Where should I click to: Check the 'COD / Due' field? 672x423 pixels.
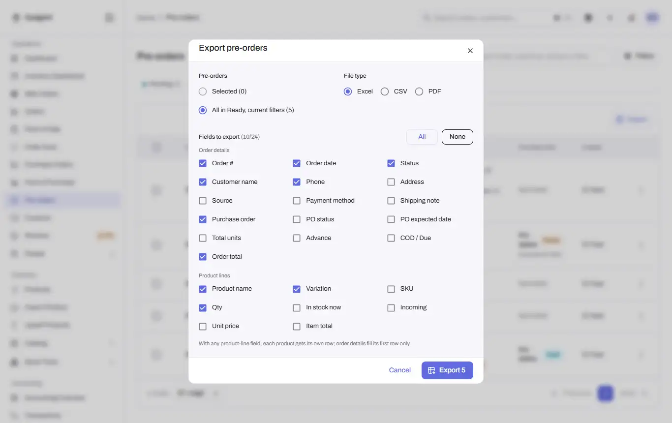pyautogui.click(x=391, y=238)
